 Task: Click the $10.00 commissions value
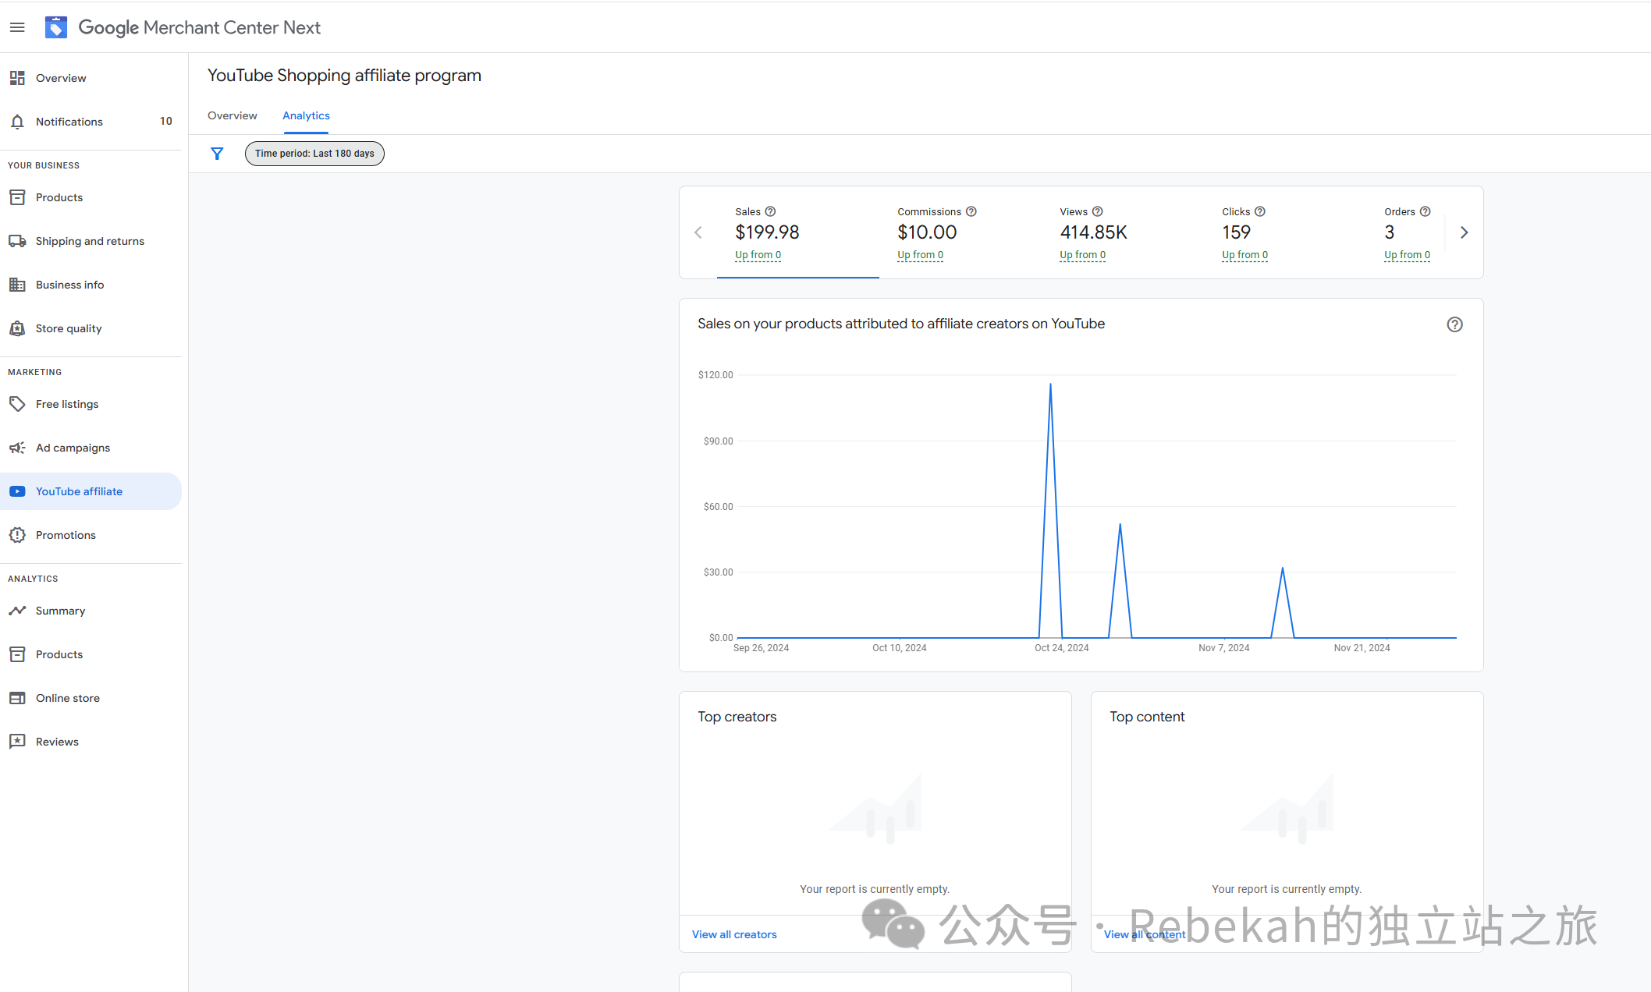click(927, 232)
